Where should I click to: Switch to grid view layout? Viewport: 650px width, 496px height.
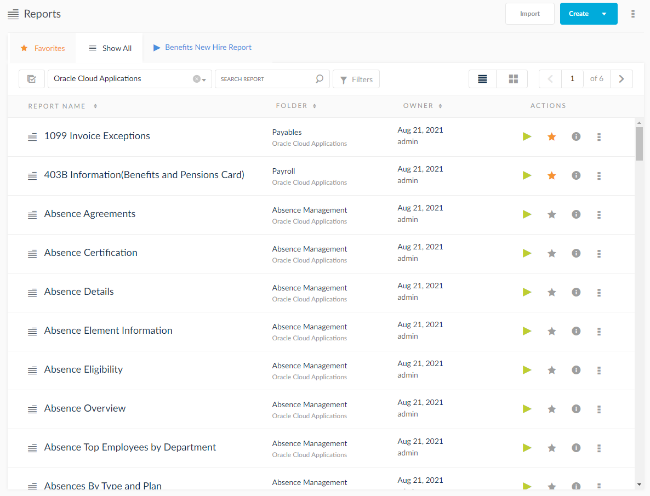click(512, 78)
